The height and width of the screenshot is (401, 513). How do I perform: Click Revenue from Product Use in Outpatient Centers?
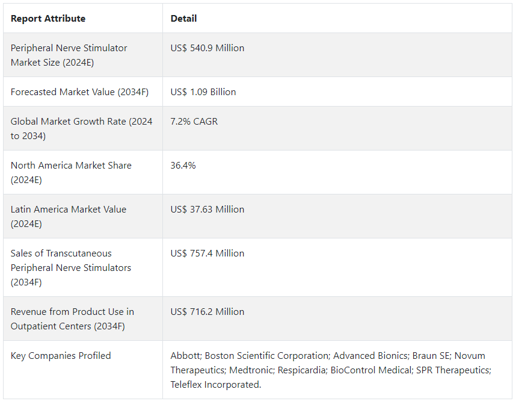[x=72, y=319]
